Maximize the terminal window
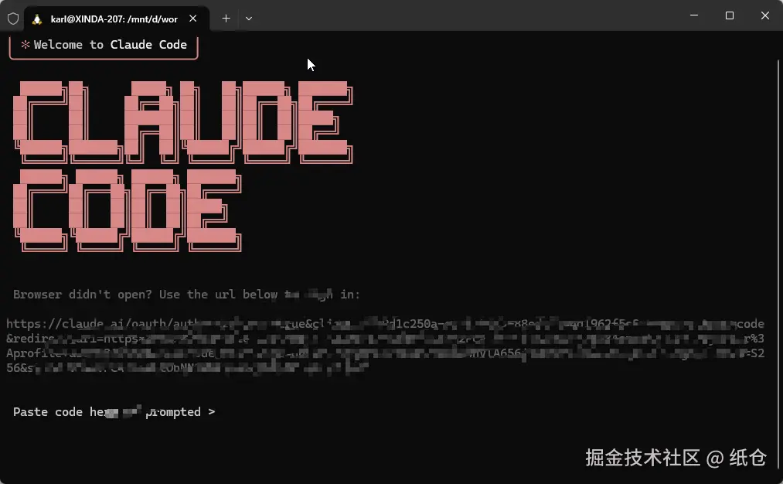This screenshot has width=783, height=484. click(730, 15)
